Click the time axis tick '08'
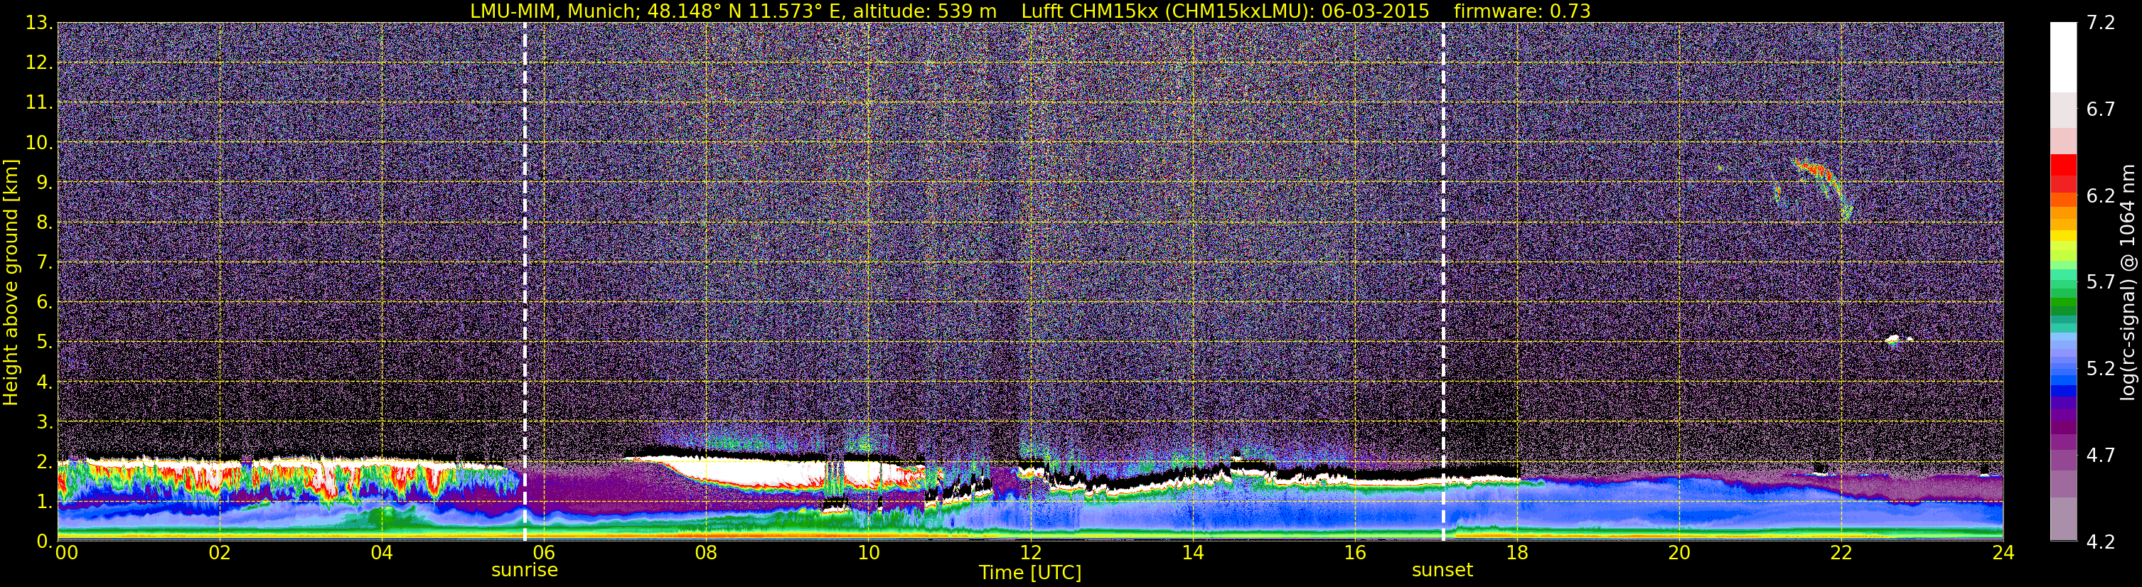 (x=706, y=553)
